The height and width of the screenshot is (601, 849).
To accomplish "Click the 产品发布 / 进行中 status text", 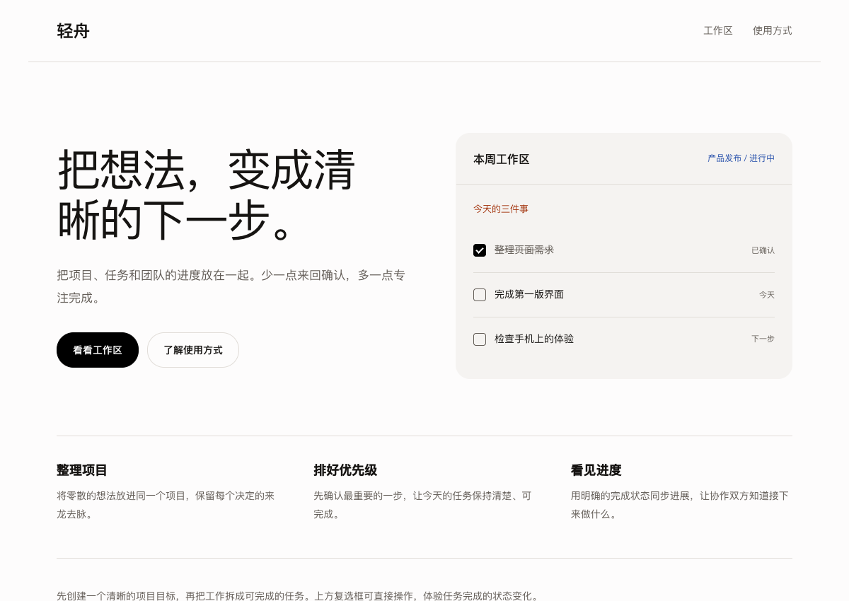I will point(741,158).
